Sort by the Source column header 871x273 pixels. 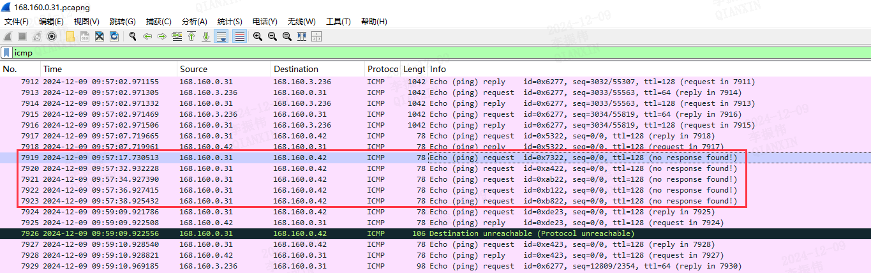coord(224,69)
